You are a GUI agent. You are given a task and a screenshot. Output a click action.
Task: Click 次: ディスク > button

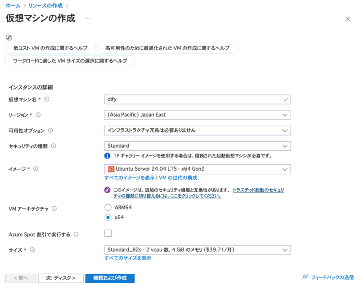coord(61,278)
